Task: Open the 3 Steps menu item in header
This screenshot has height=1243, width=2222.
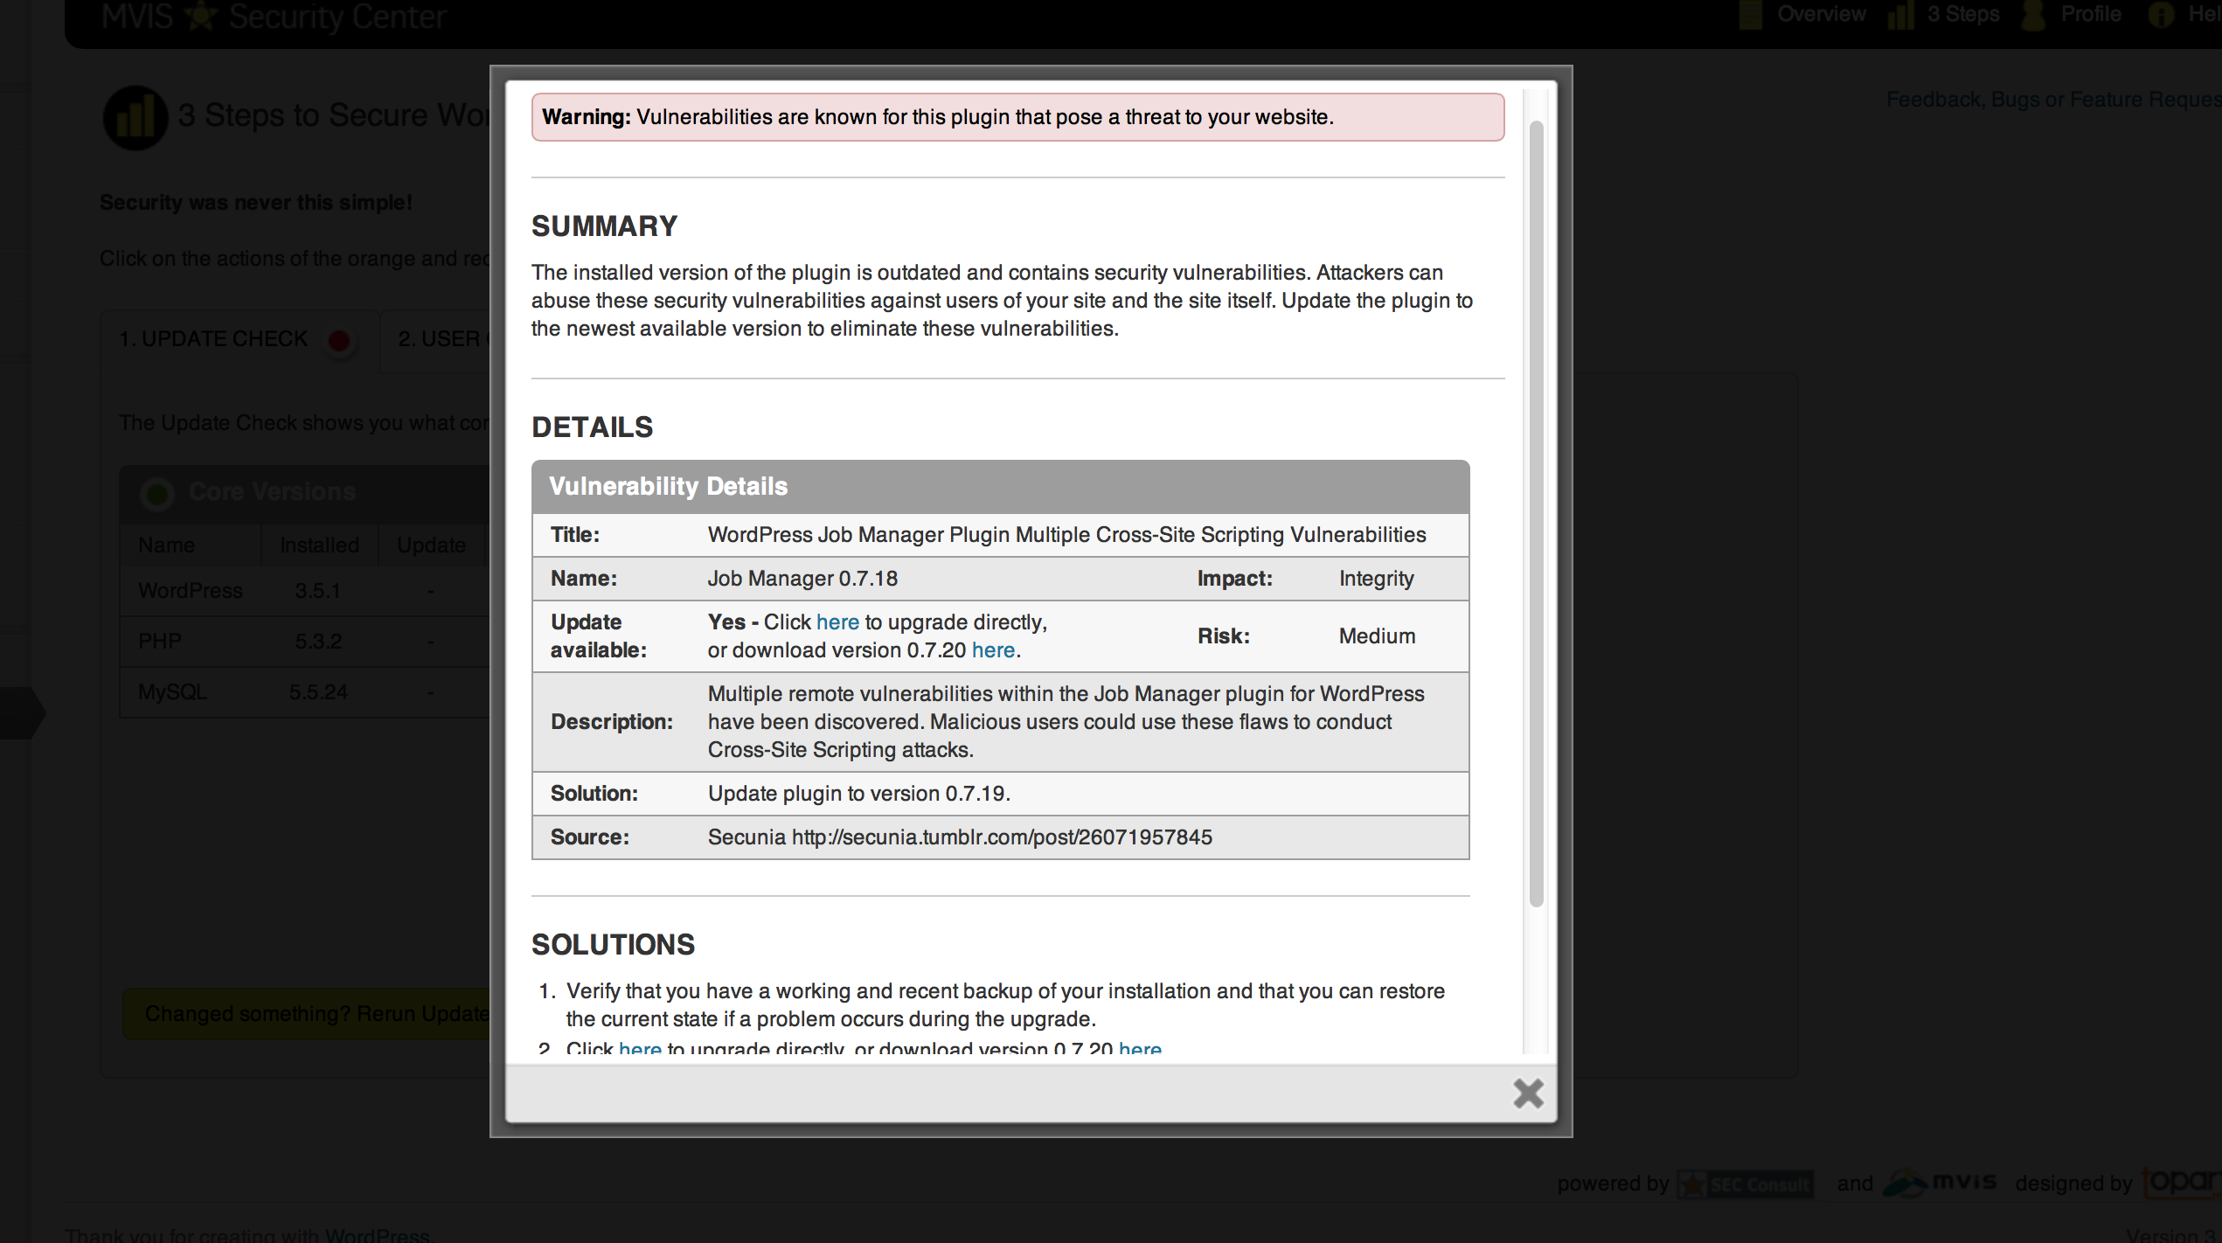Action: pyautogui.click(x=1963, y=14)
